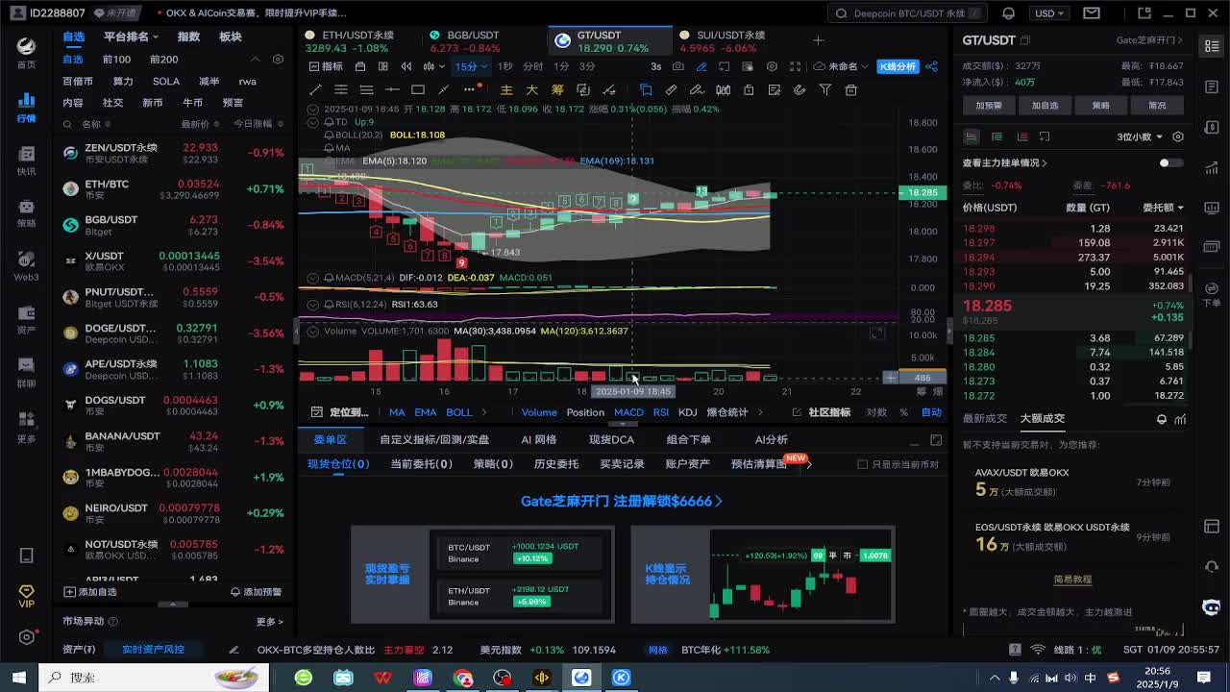The height and width of the screenshot is (692, 1230).
Task: Select the 大额成交 tab
Action: click(x=1042, y=418)
